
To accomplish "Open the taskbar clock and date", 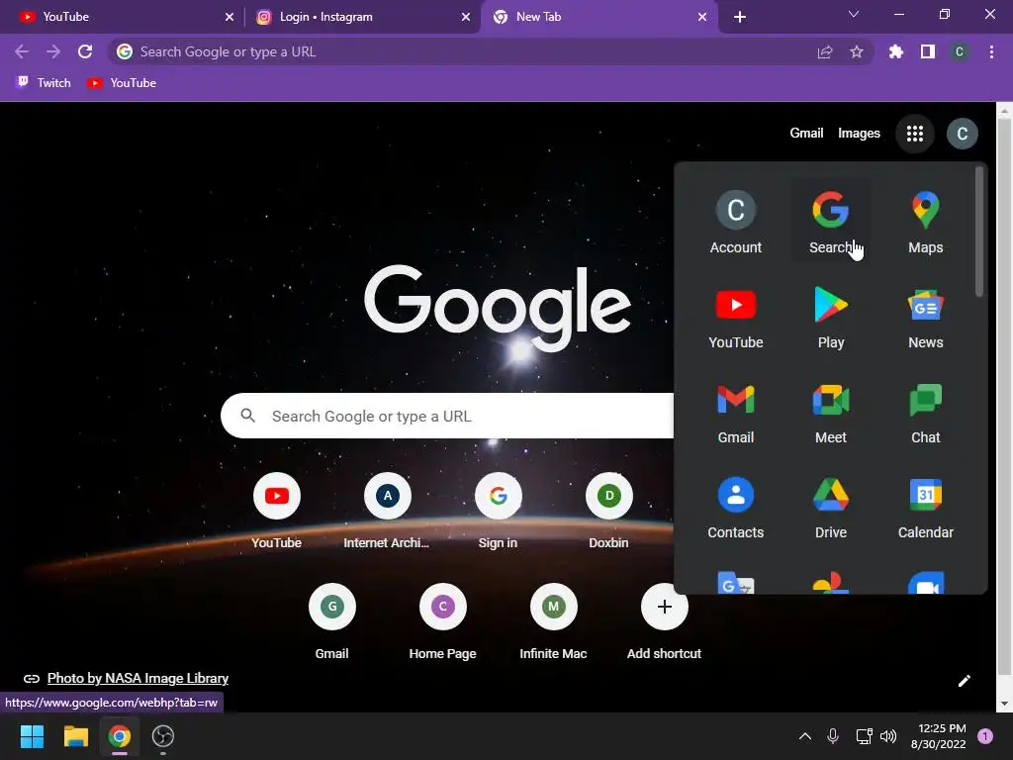I will pyautogui.click(x=939, y=736).
